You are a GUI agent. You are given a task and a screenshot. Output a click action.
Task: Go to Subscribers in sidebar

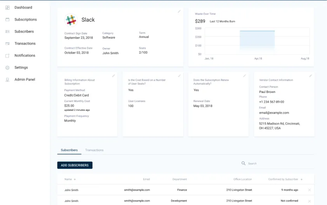(24, 31)
